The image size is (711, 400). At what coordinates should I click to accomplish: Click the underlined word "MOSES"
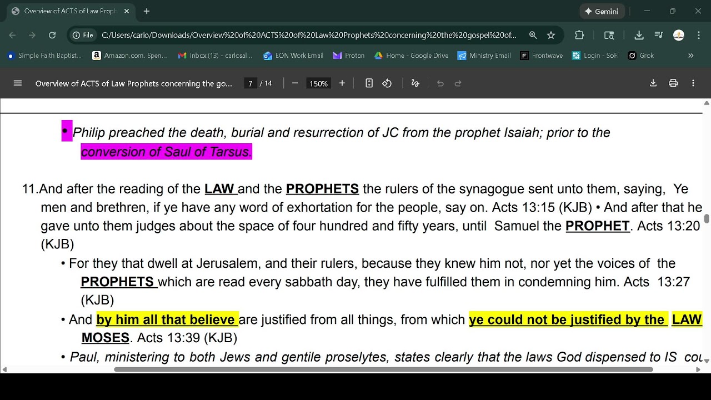[106, 338]
